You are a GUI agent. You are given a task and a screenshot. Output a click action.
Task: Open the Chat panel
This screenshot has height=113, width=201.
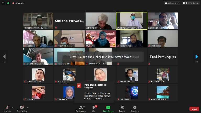94,109
